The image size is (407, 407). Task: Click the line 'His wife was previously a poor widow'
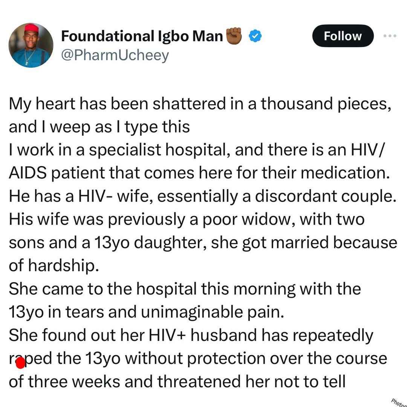click(x=187, y=219)
